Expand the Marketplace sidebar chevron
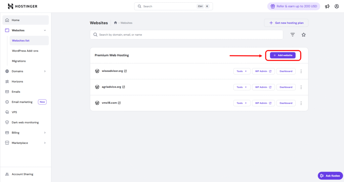The width and height of the screenshot is (344, 182). 45,143
